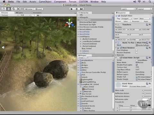
Task: Click the Refraction color eyedropper icon
Action: pos(150,99)
